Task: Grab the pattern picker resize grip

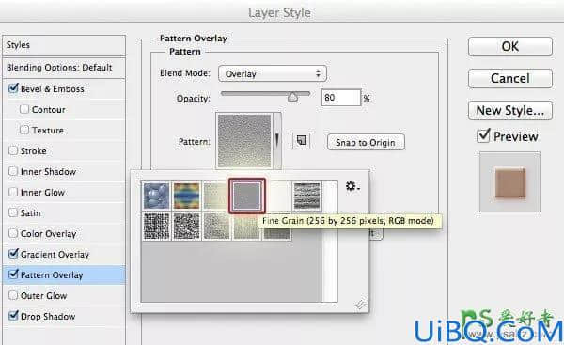Action: click(x=361, y=305)
